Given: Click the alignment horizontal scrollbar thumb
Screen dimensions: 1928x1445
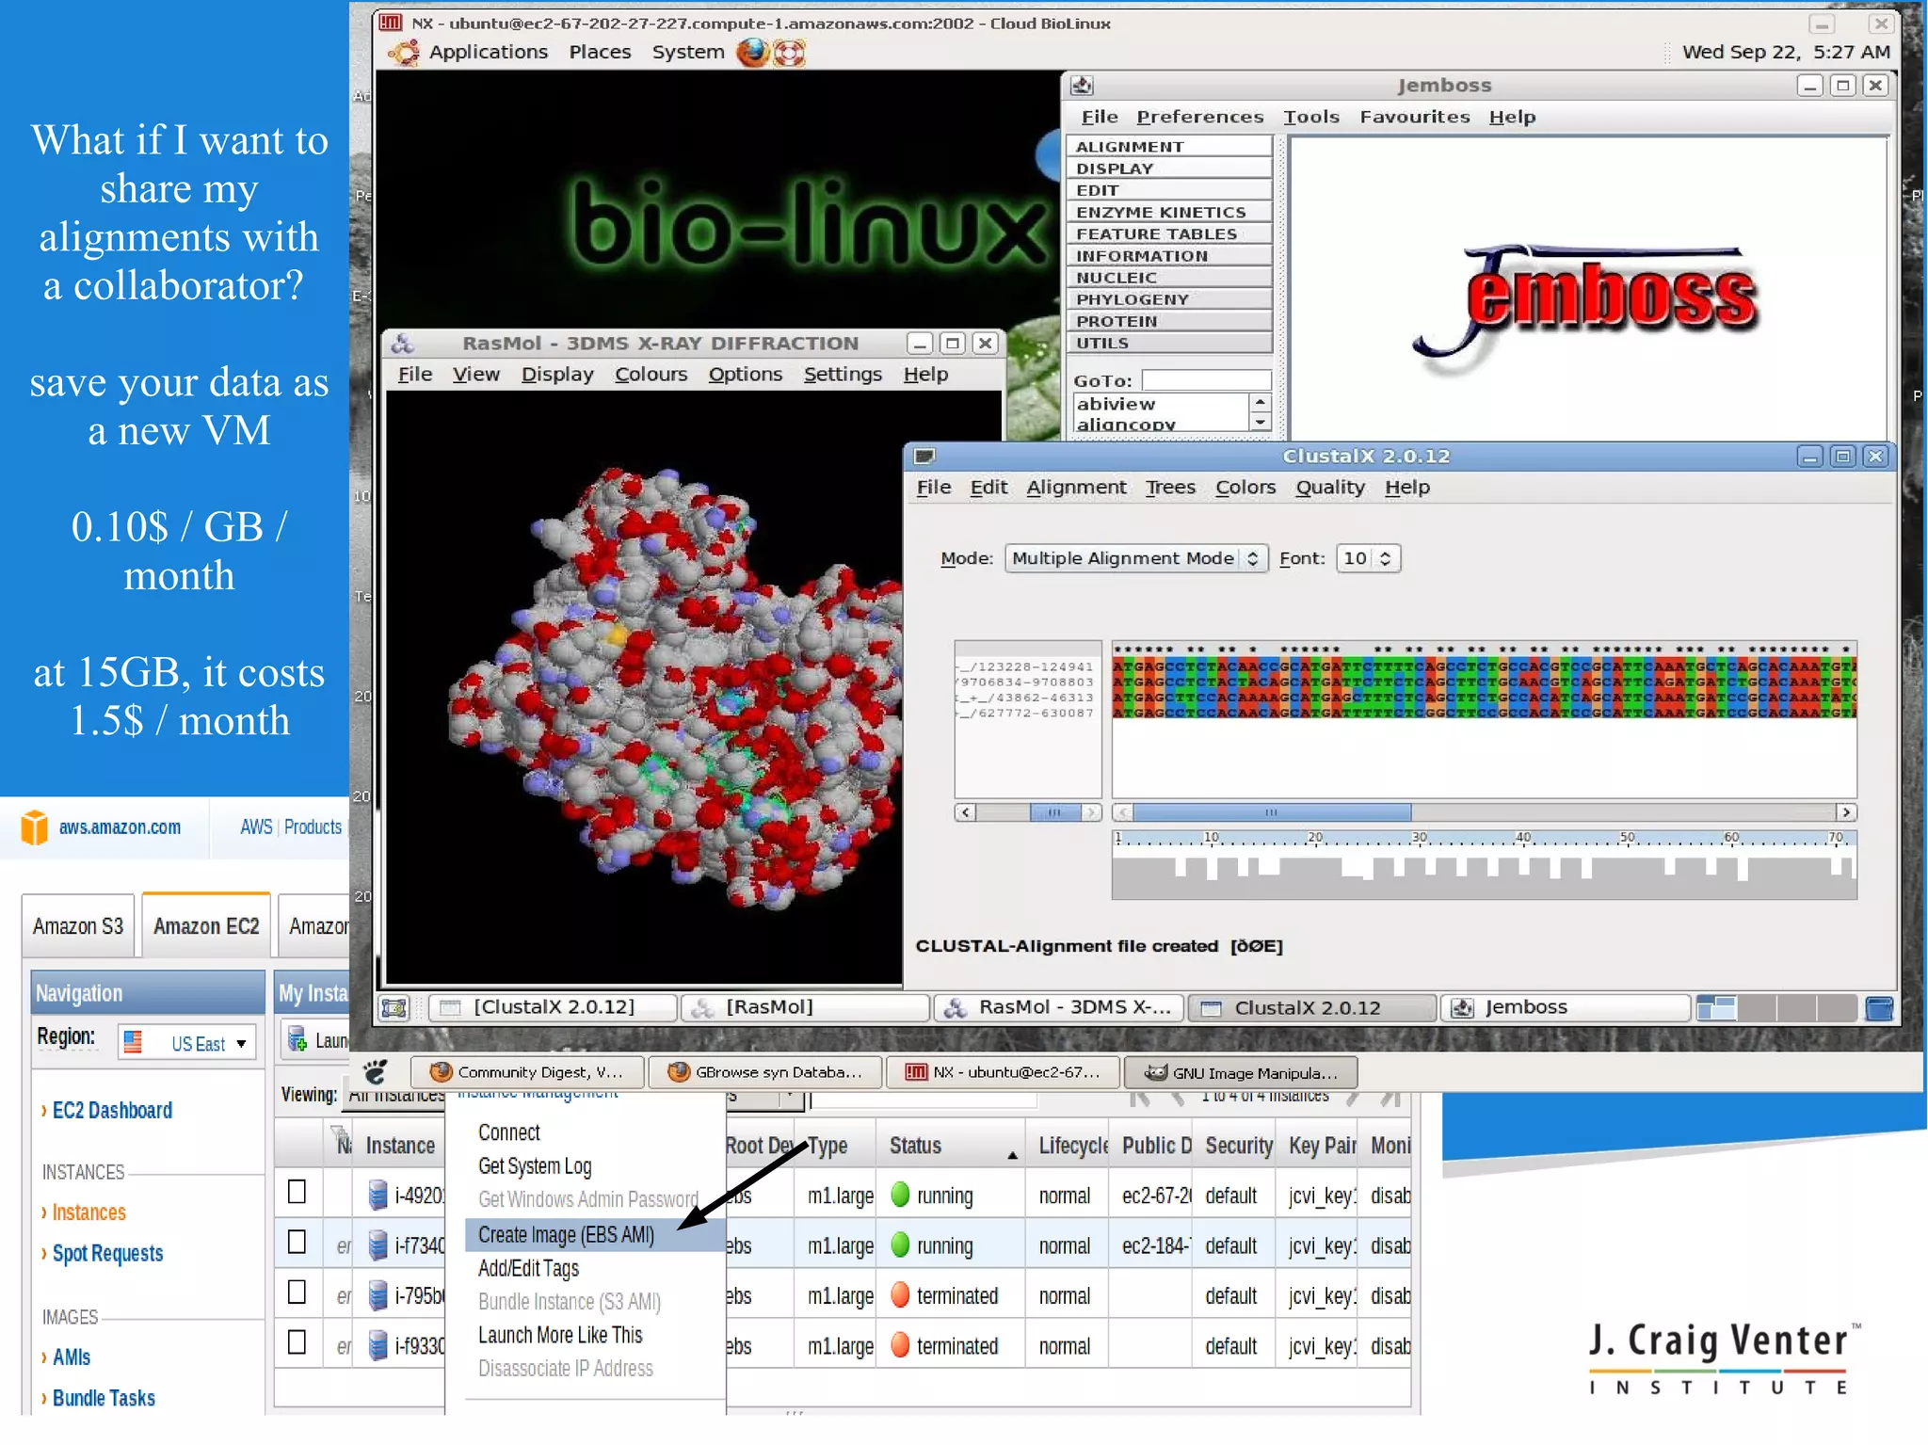Looking at the screenshot, I should tap(1271, 812).
